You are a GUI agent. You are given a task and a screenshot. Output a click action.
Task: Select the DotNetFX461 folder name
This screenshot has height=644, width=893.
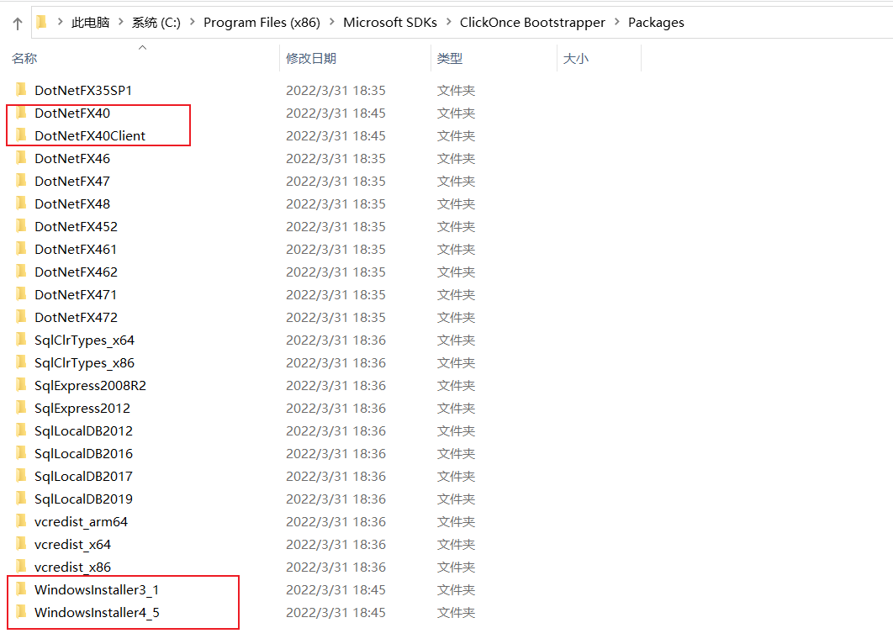76,250
